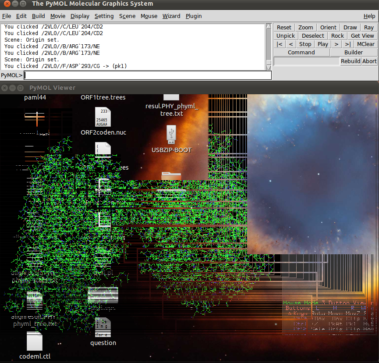Click the log scrollbar up arrow
Image resolution: width=379 pixels, height=363 pixels.
pos(269,26)
